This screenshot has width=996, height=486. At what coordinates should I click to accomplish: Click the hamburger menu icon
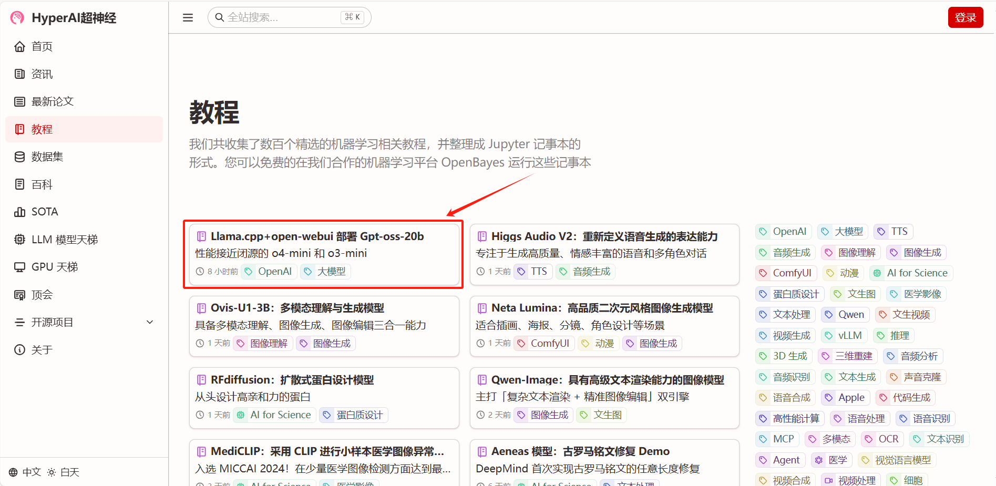click(x=188, y=18)
